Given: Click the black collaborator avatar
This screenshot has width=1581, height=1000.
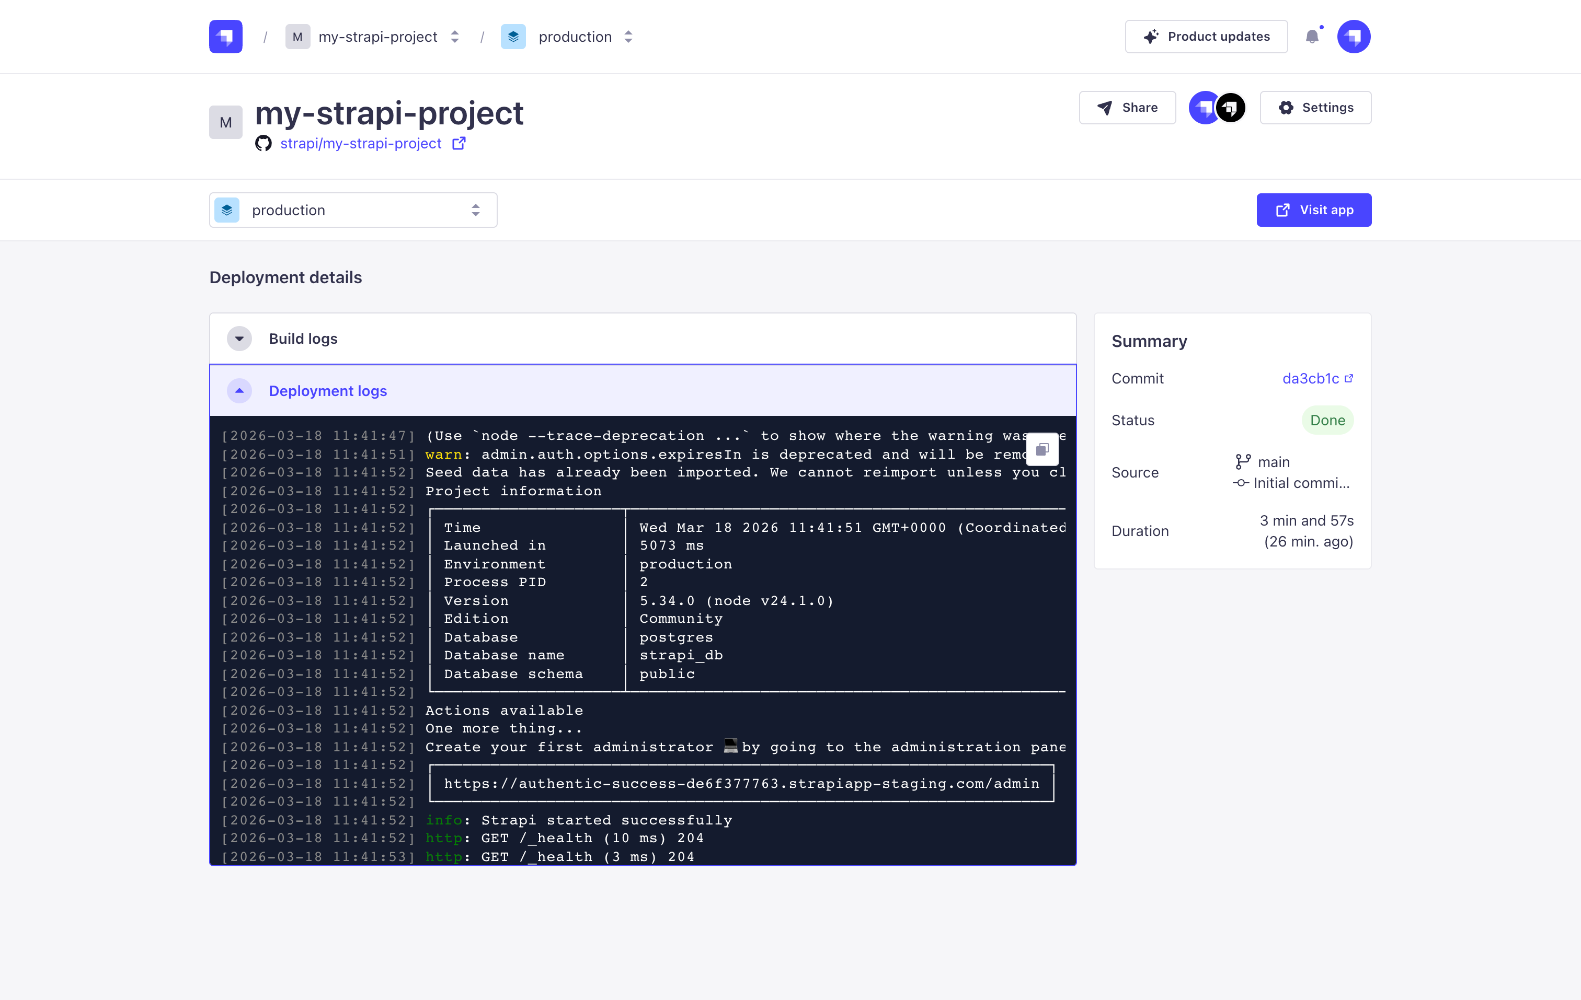Looking at the screenshot, I should [x=1230, y=108].
